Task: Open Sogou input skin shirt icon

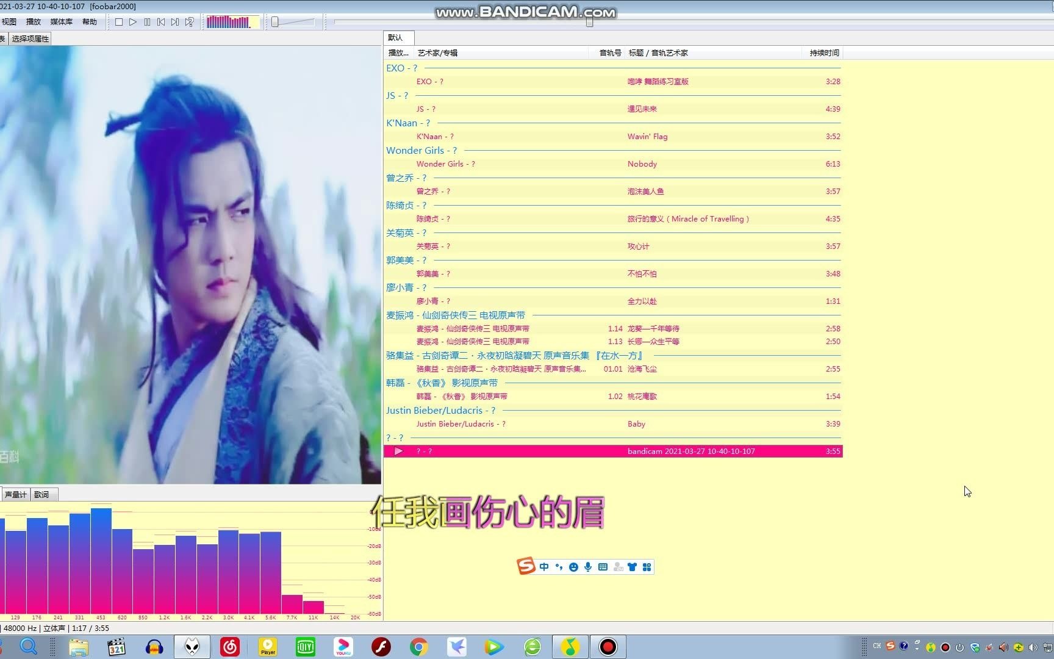Action: pos(632,567)
